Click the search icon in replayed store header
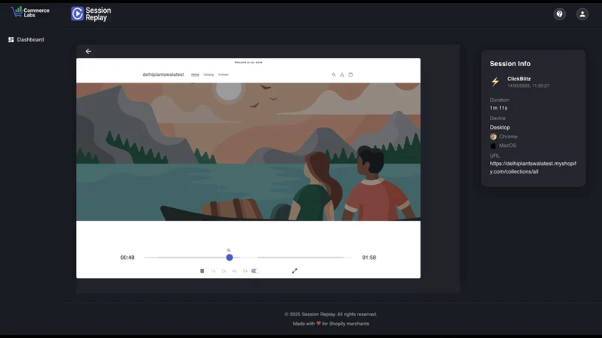This screenshot has height=338, width=602. (333, 74)
